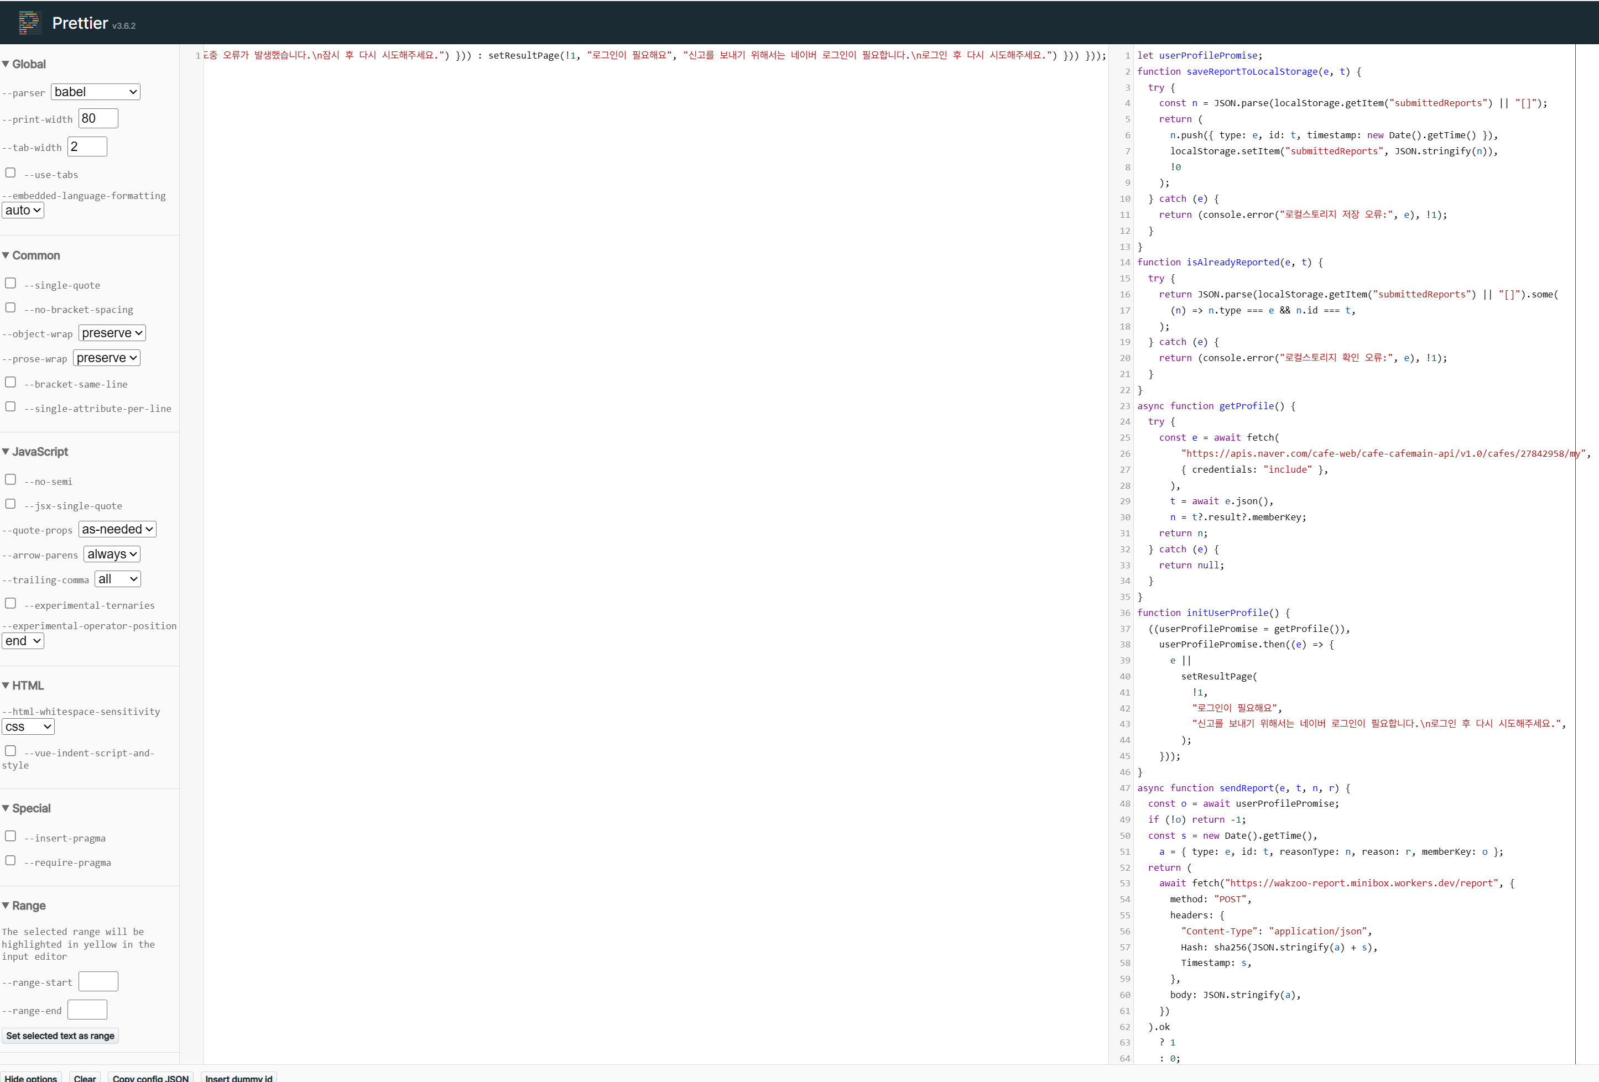
Task: Toggle the --jsx-single-quote checkbox
Action: point(11,504)
